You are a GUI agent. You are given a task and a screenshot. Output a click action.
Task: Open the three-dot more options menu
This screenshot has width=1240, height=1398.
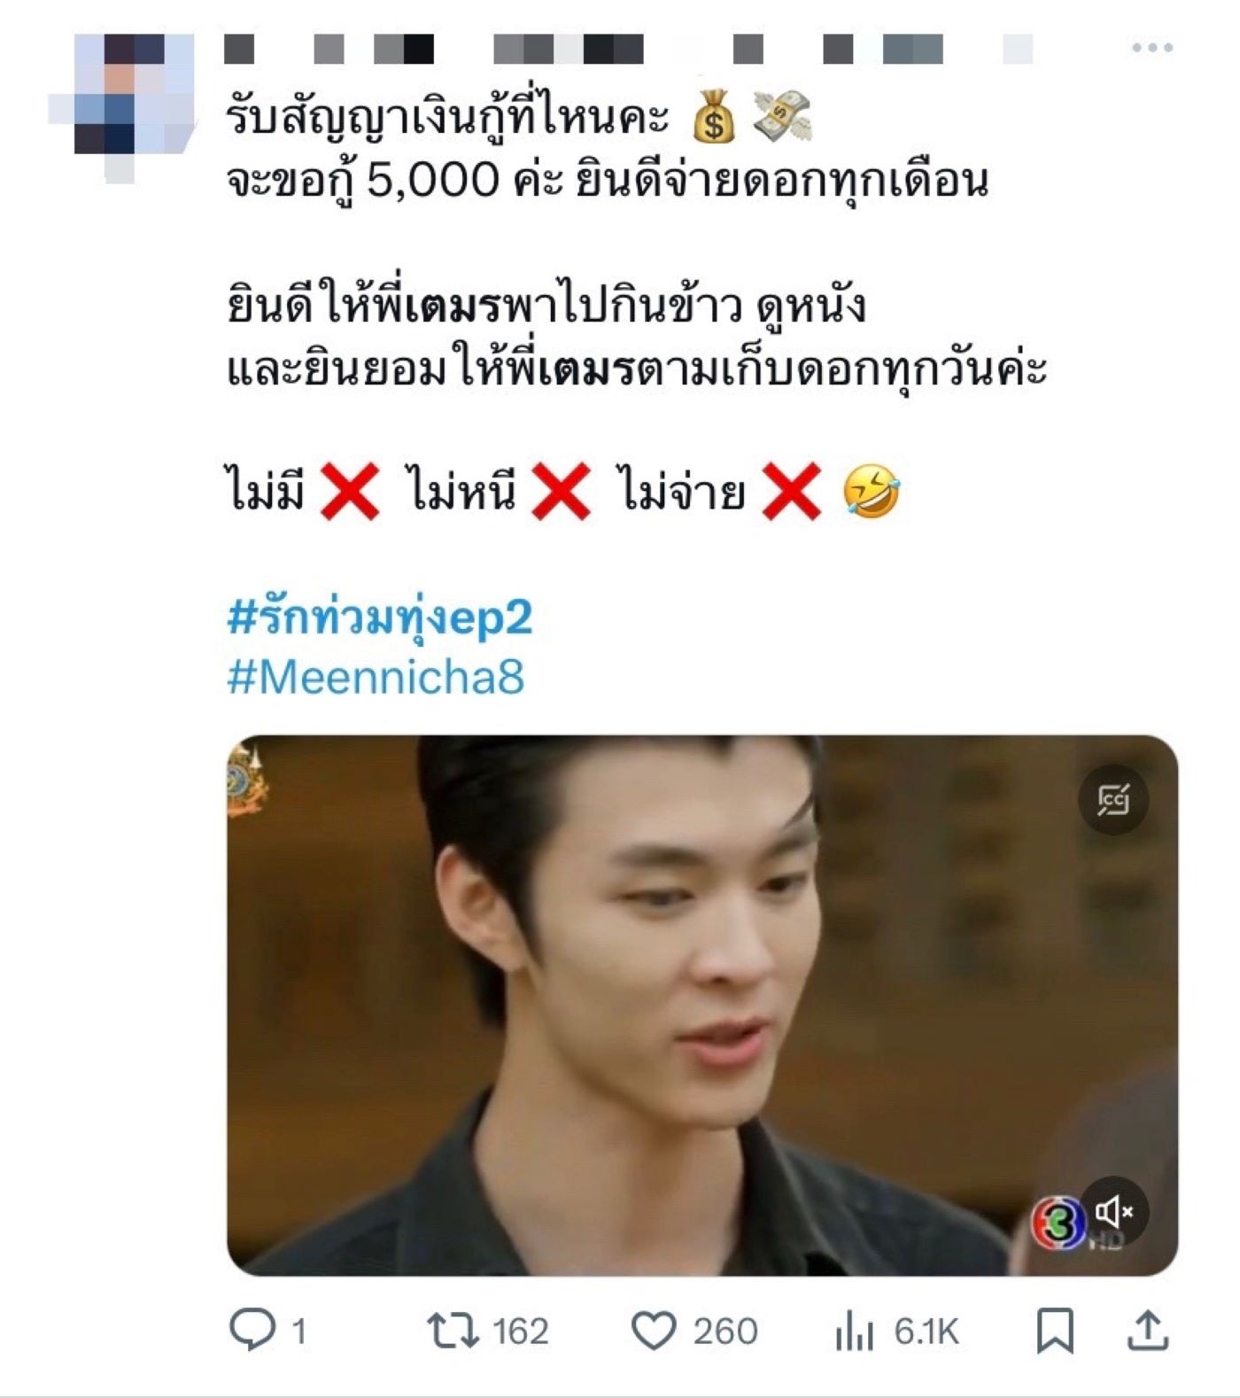pos(1151,48)
